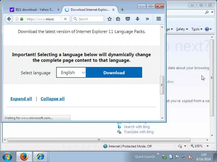Click Translate with Bing in IE window
The width and height of the screenshot is (217, 162).
coord(139,132)
